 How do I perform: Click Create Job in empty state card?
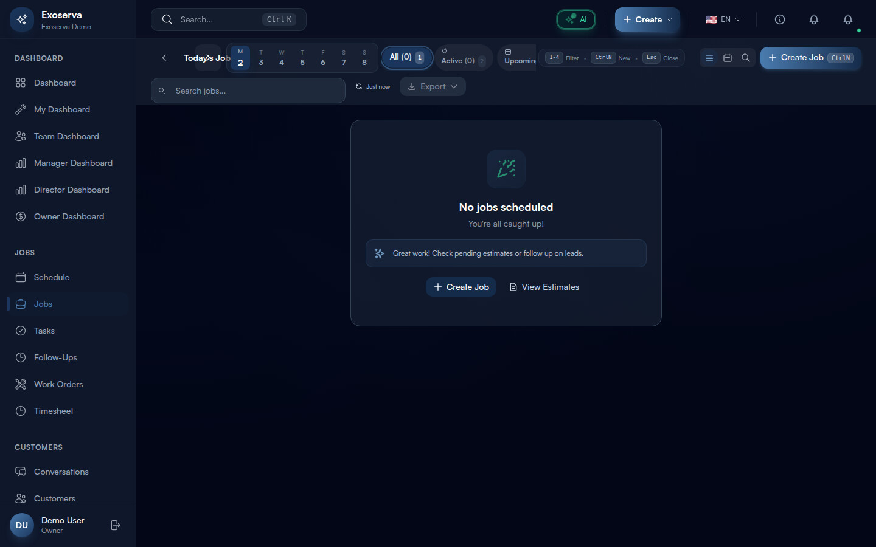coord(461,287)
